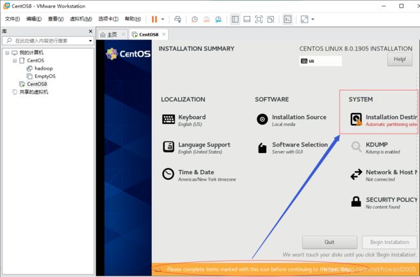Click the Keyboard layout icon
This screenshot has width=420, height=277.
pos(169,119)
